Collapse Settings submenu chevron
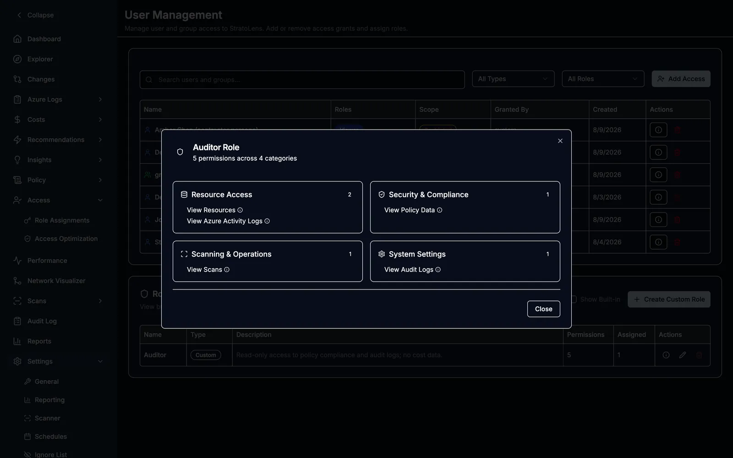The height and width of the screenshot is (458, 733). [x=100, y=361]
